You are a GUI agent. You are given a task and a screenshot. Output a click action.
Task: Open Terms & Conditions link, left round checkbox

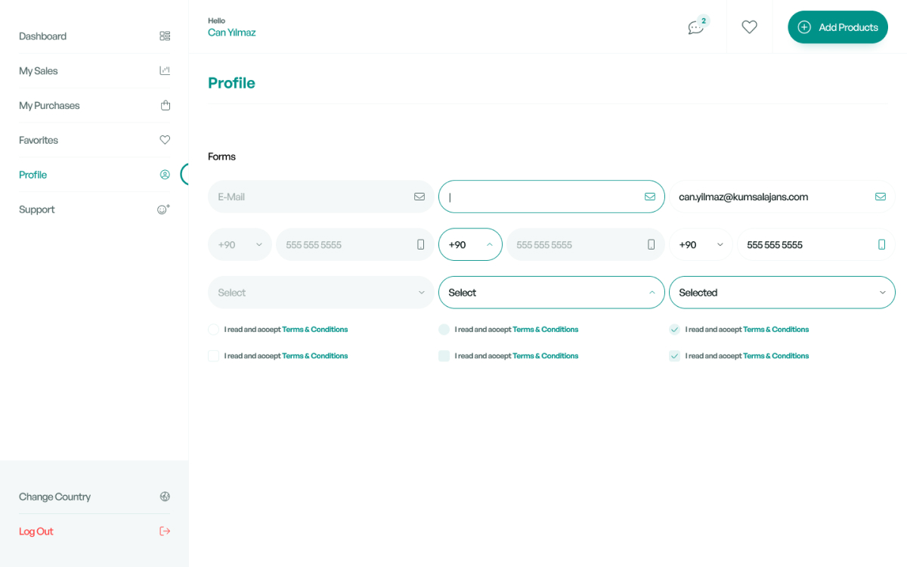(x=315, y=330)
